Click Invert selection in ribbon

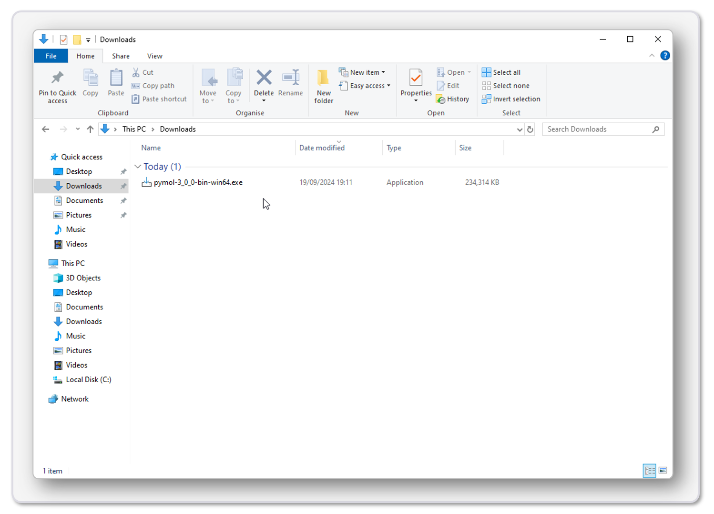pos(511,99)
